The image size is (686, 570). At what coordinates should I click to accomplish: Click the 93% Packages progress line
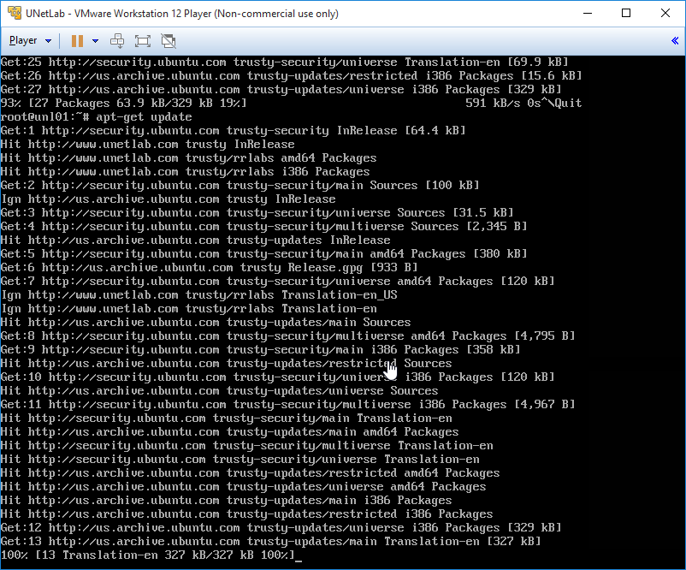[291, 104]
